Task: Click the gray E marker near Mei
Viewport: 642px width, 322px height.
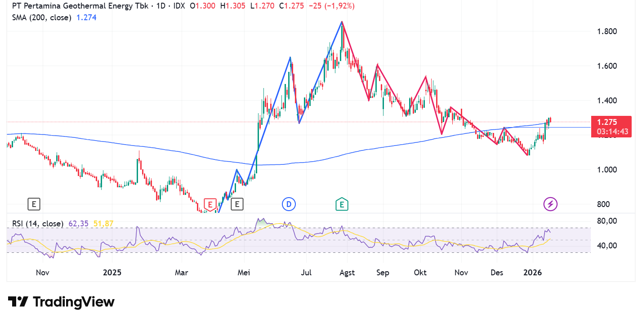Action: click(237, 204)
